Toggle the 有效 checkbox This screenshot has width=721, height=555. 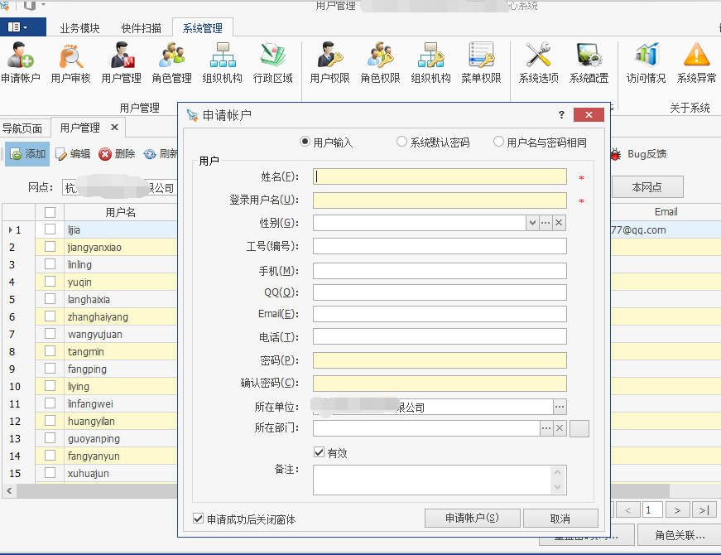(320, 452)
